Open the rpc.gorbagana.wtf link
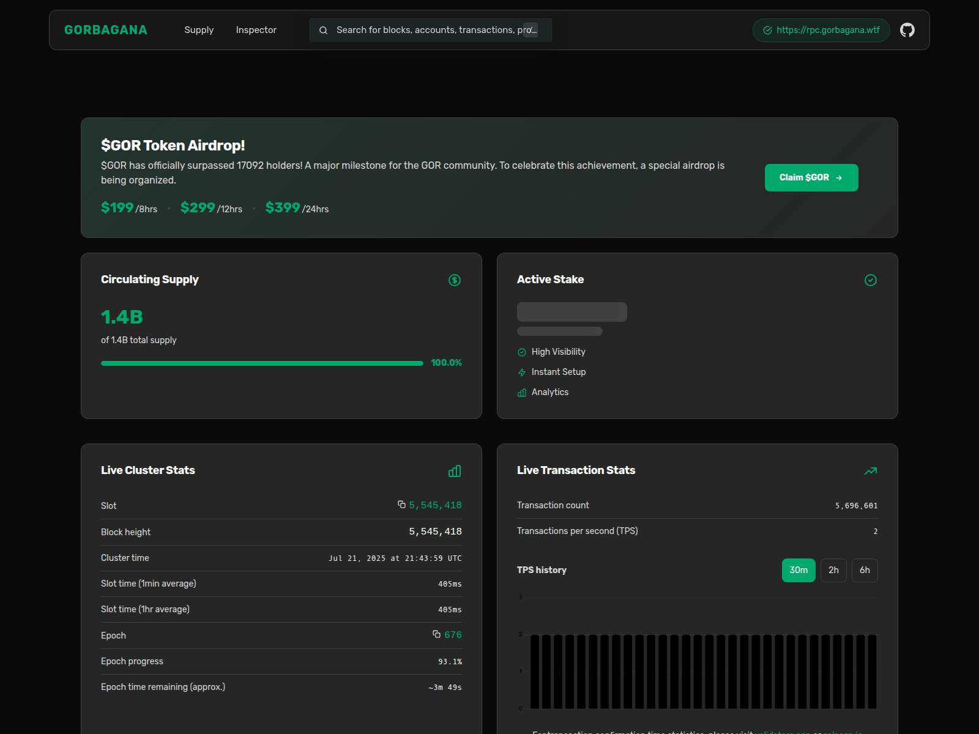 pyautogui.click(x=821, y=29)
